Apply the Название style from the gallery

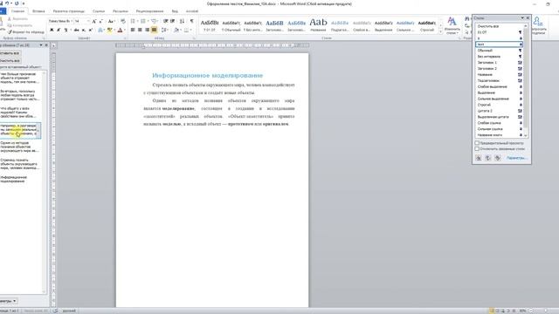(318, 25)
